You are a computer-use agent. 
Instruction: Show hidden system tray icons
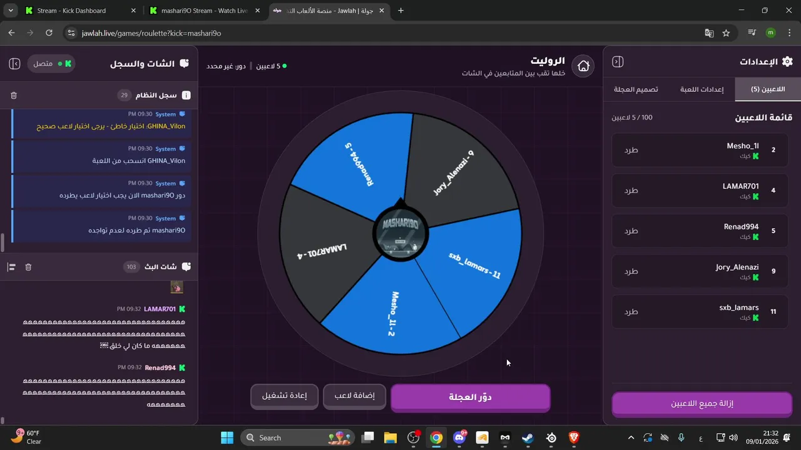[631, 437]
